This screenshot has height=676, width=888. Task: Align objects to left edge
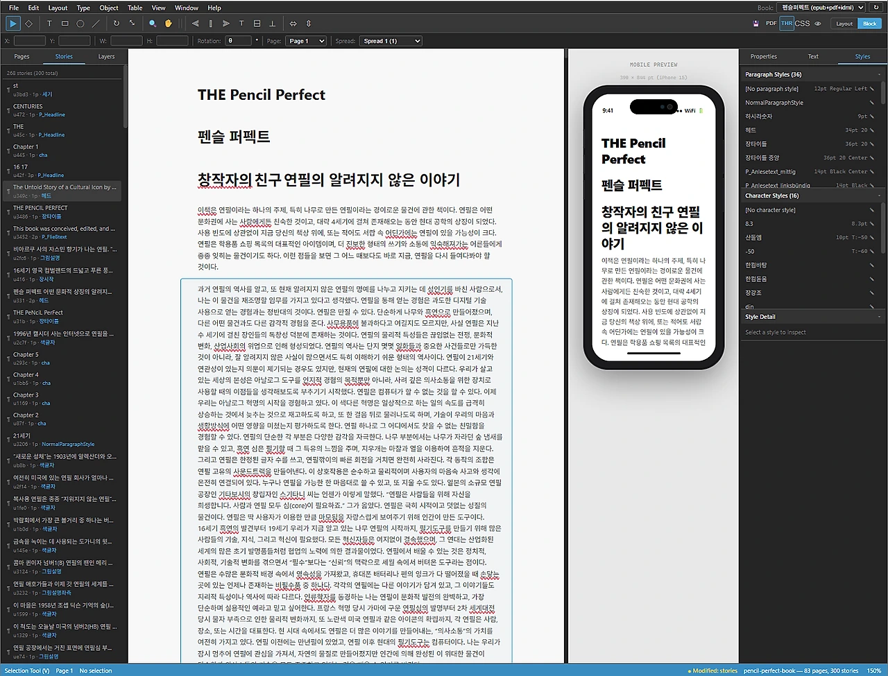(x=195, y=24)
